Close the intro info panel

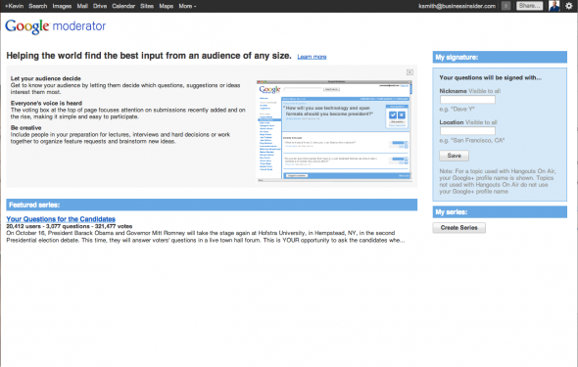click(x=409, y=72)
